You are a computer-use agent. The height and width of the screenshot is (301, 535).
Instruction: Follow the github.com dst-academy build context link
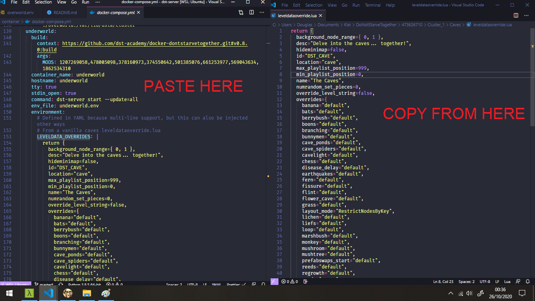[155, 44]
